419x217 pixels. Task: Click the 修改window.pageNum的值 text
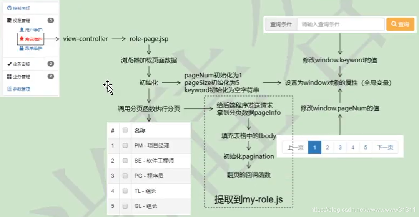point(340,108)
